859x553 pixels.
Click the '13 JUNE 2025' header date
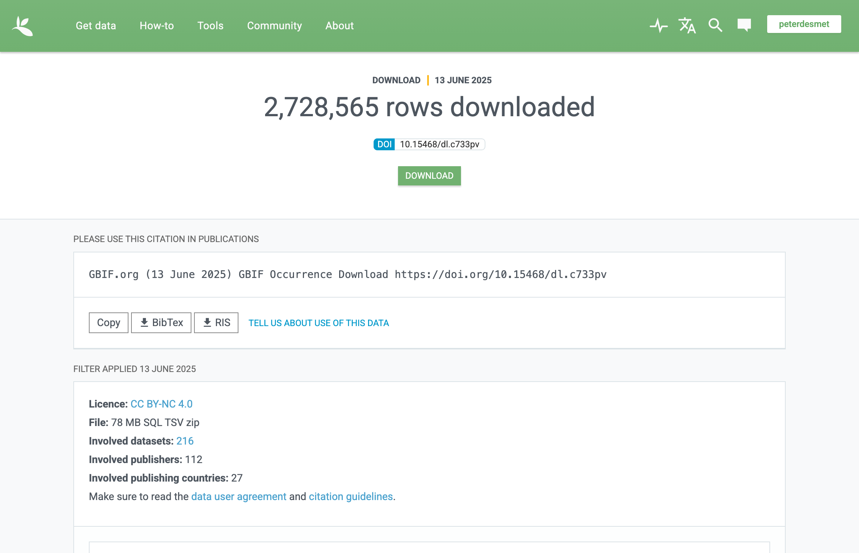pos(463,80)
